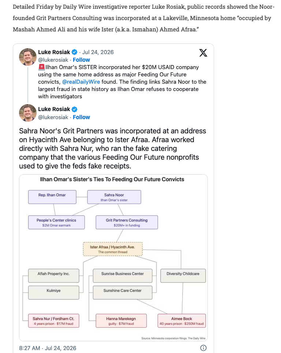Open the @realDailyWire mention link
The height and width of the screenshot is (353, 281).
point(81,82)
